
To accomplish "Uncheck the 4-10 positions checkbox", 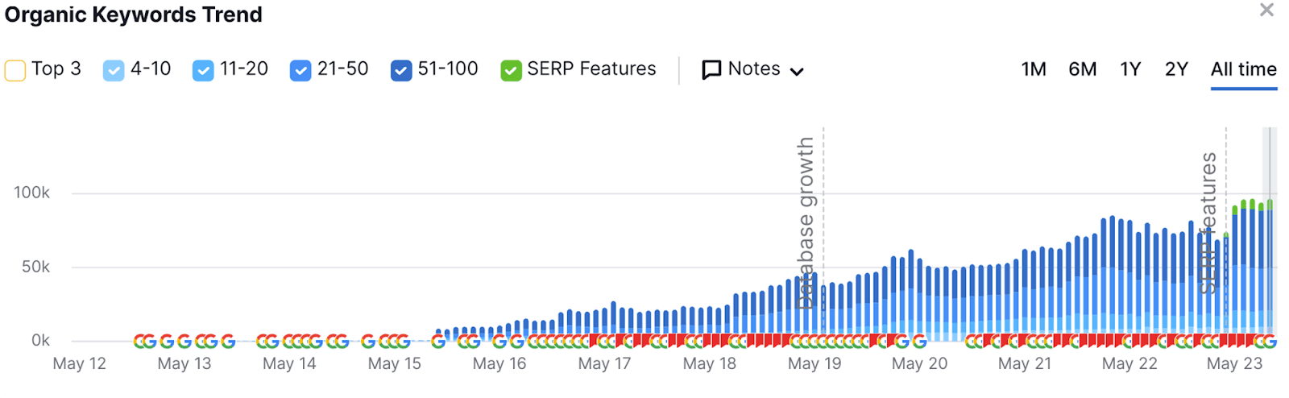I will tap(114, 70).
